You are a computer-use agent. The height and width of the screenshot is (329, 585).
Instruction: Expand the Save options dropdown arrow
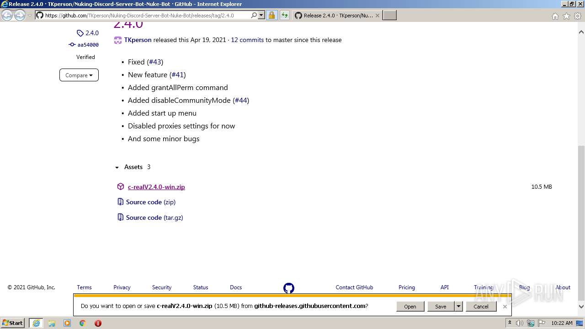click(458, 307)
